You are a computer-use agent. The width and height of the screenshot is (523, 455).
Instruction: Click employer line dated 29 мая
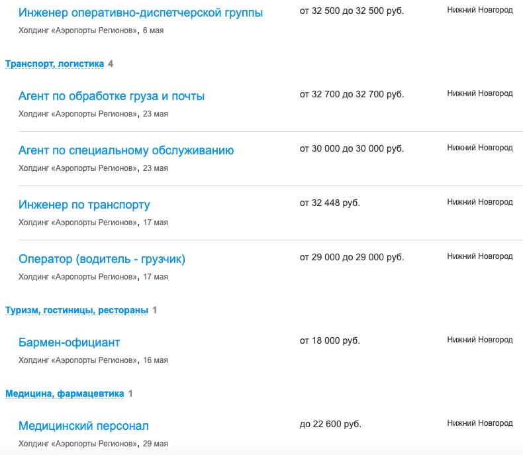click(93, 444)
